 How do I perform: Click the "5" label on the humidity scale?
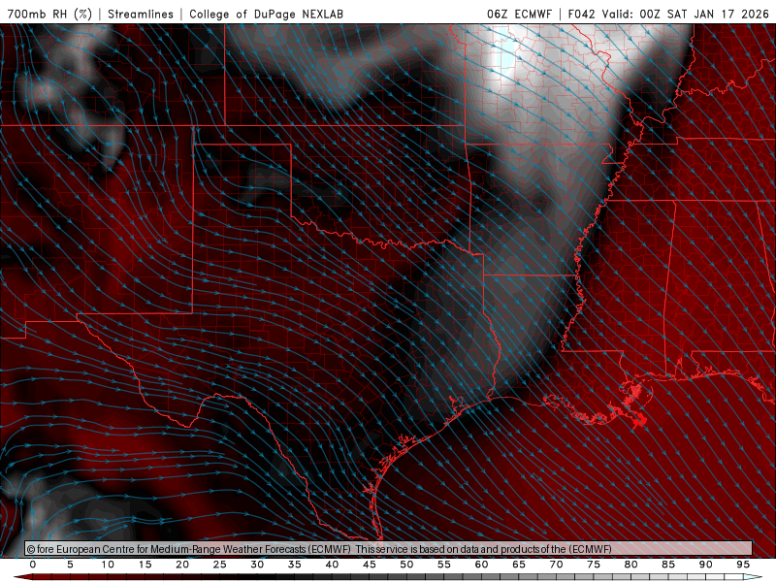click(x=70, y=565)
